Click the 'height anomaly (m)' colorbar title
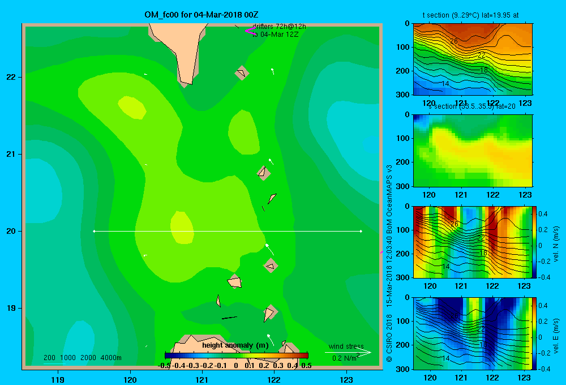The width and height of the screenshot is (566, 385). click(x=235, y=345)
